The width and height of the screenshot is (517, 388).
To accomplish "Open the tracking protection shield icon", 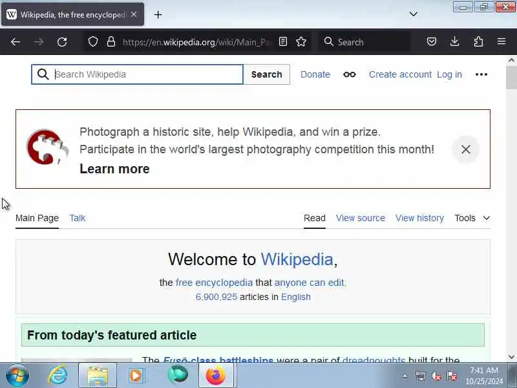I will click(x=93, y=41).
